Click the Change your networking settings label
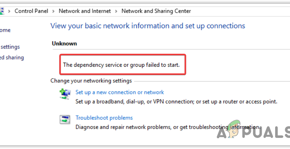The height and width of the screenshot is (149, 290). coord(91,81)
